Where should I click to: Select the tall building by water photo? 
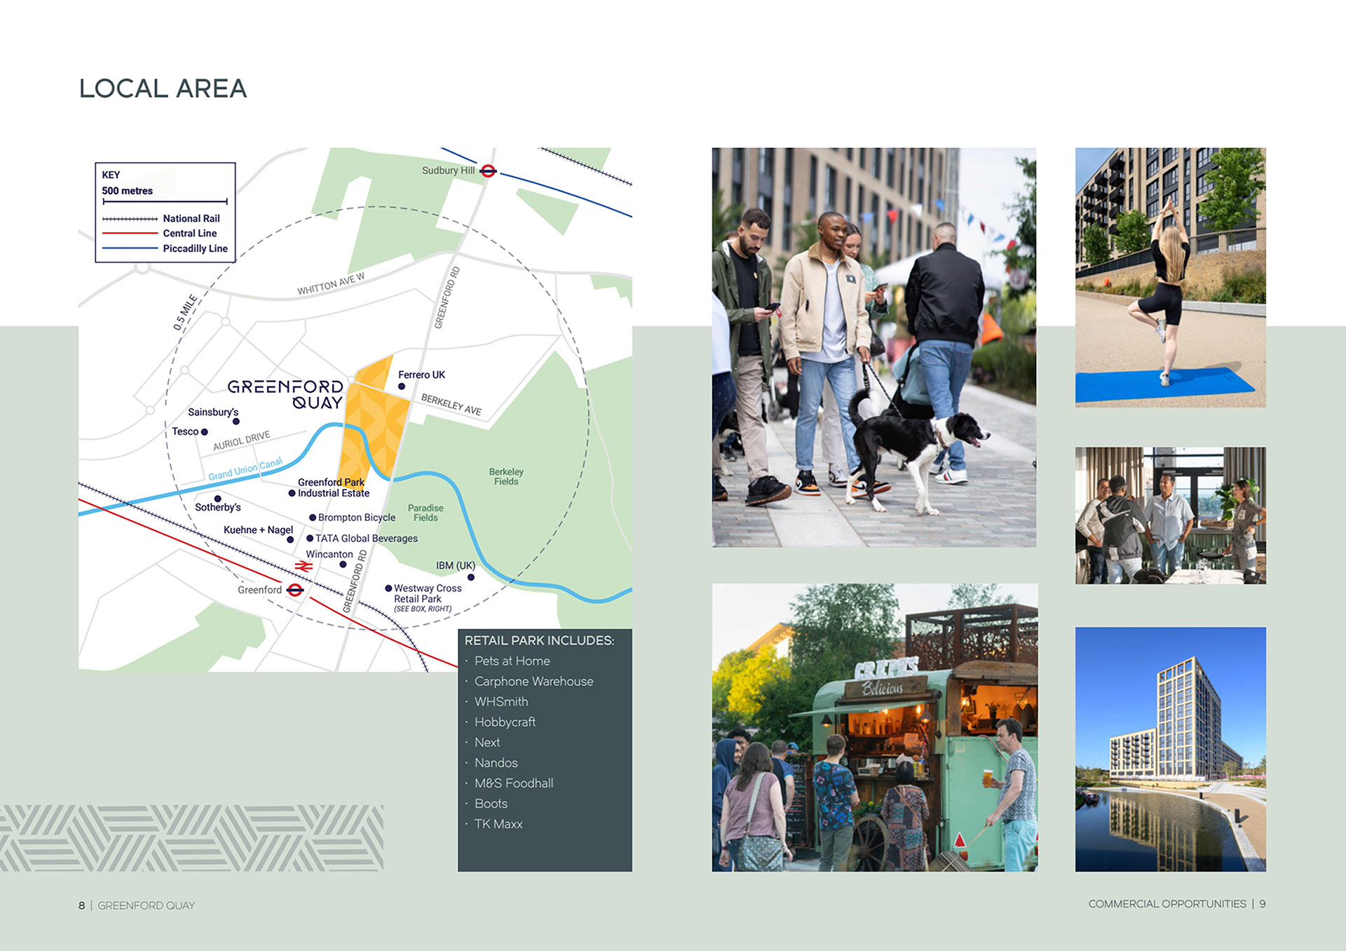click(1170, 749)
